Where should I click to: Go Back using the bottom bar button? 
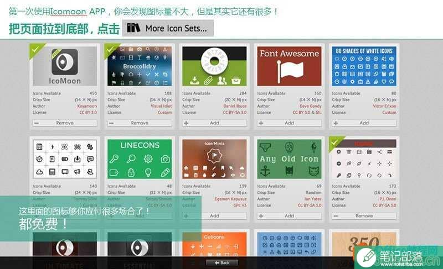click(x=222, y=263)
